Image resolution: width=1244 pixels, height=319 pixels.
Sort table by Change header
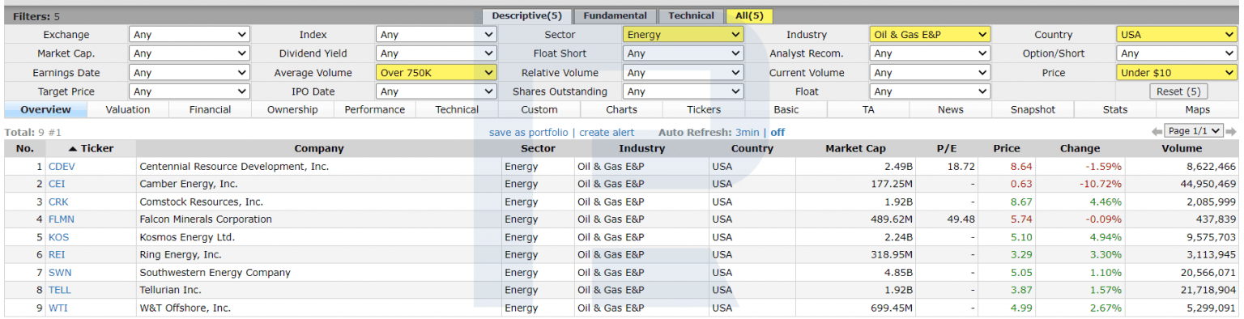pyautogui.click(x=1080, y=148)
